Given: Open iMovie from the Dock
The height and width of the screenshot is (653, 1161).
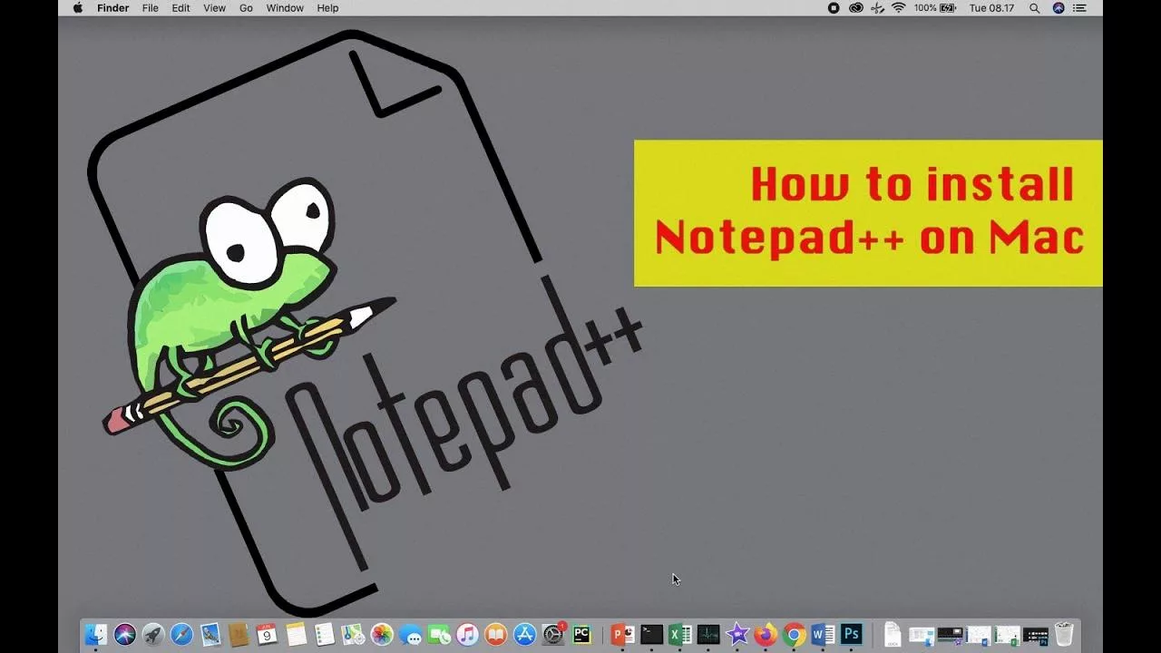Looking at the screenshot, I should pyautogui.click(x=735, y=635).
